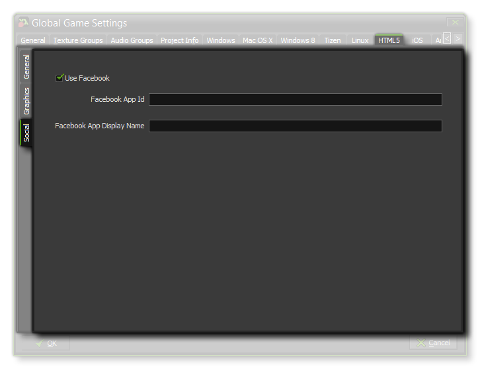
Task: Open the vertical General side tab
Action: (x=26, y=67)
